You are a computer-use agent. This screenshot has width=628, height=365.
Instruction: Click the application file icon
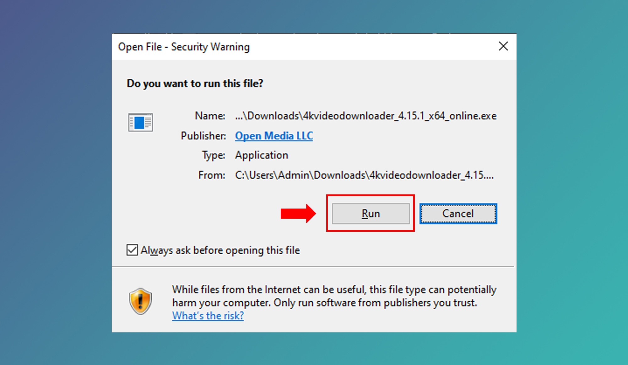pos(140,122)
